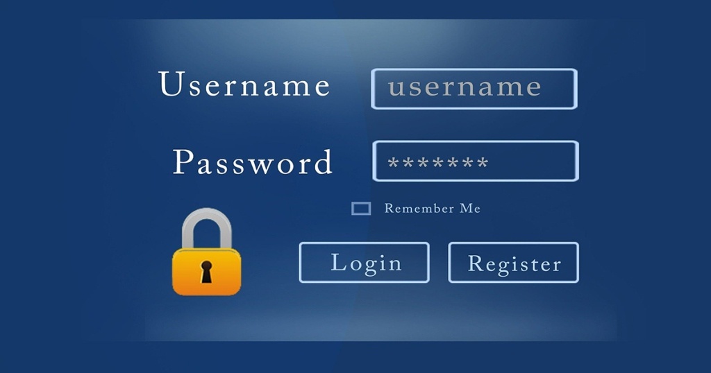Click the "Remember Me" label text

pyautogui.click(x=432, y=208)
